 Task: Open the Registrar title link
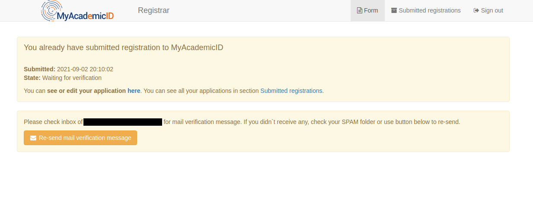coord(153,10)
